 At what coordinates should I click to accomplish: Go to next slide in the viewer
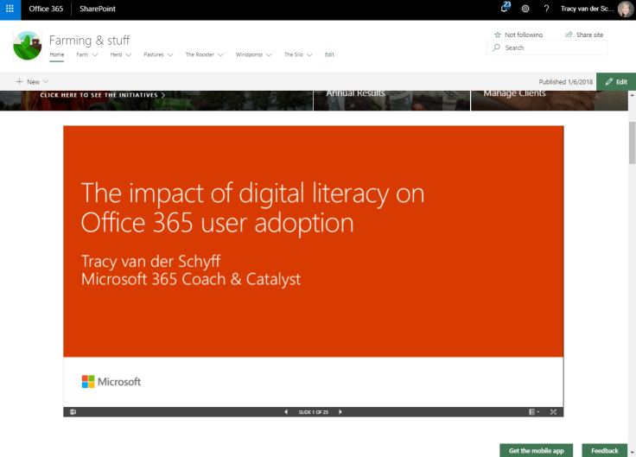click(340, 412)
